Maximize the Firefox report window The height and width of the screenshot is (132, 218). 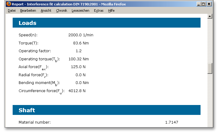pyautogui.click(x=204, y=4)
